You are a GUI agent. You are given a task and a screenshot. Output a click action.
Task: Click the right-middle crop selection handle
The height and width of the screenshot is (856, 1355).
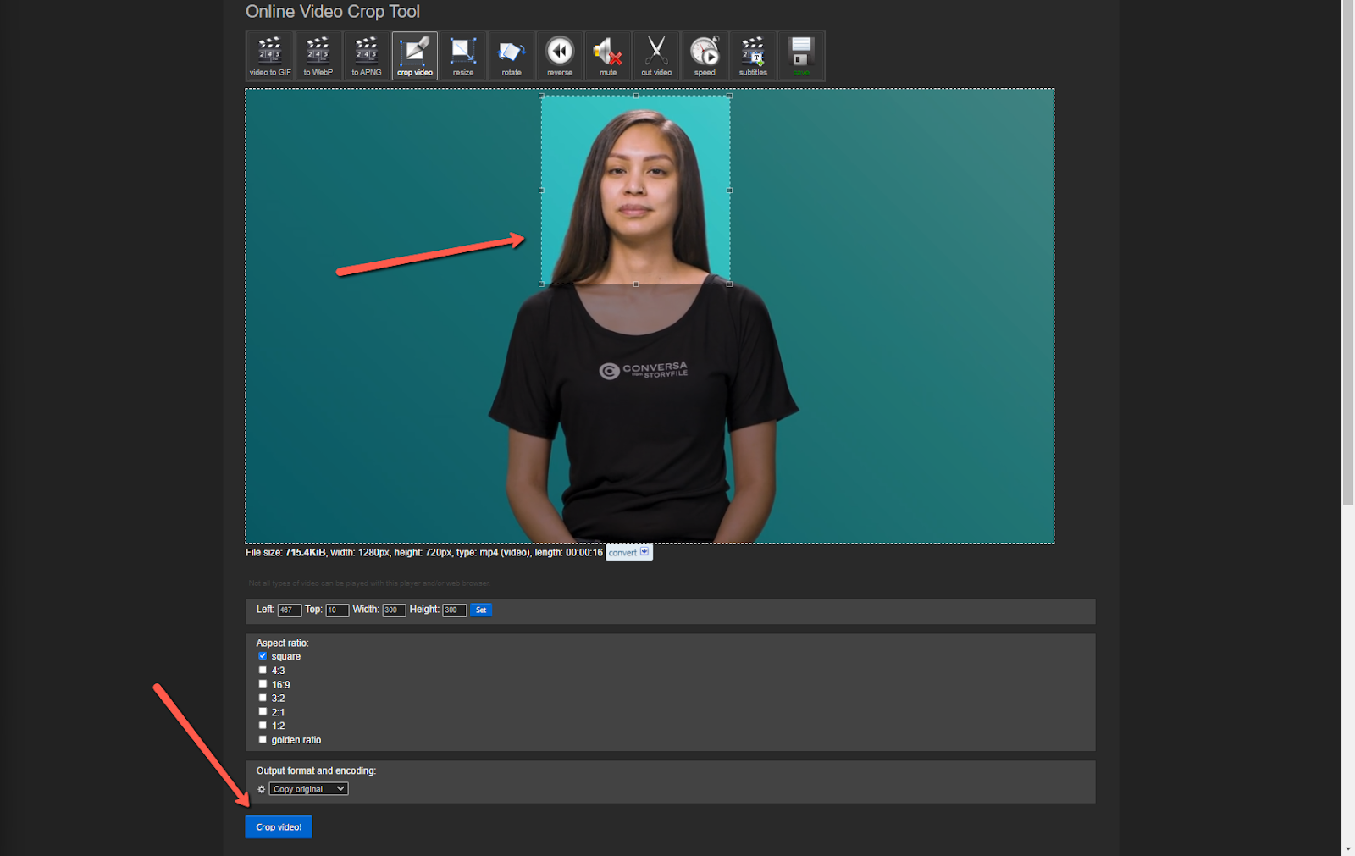(729, 190)
